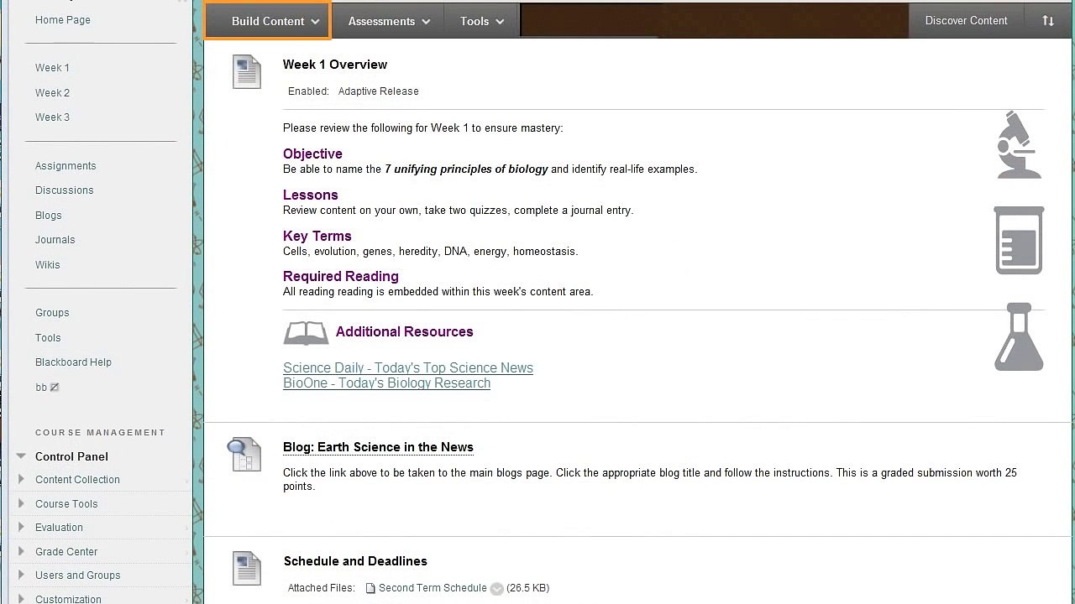1075x604 pixels.
Task: Click the Week 1 Overview document icon
Action: [x=247, y=72]
